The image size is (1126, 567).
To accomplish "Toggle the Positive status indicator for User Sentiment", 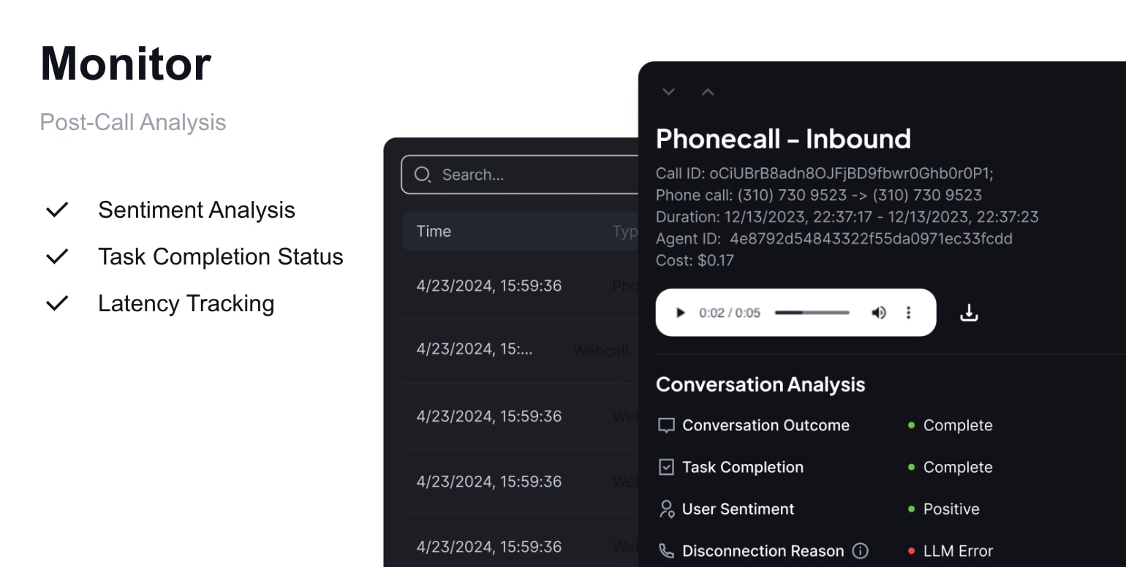I will click(x=911, y=509).
